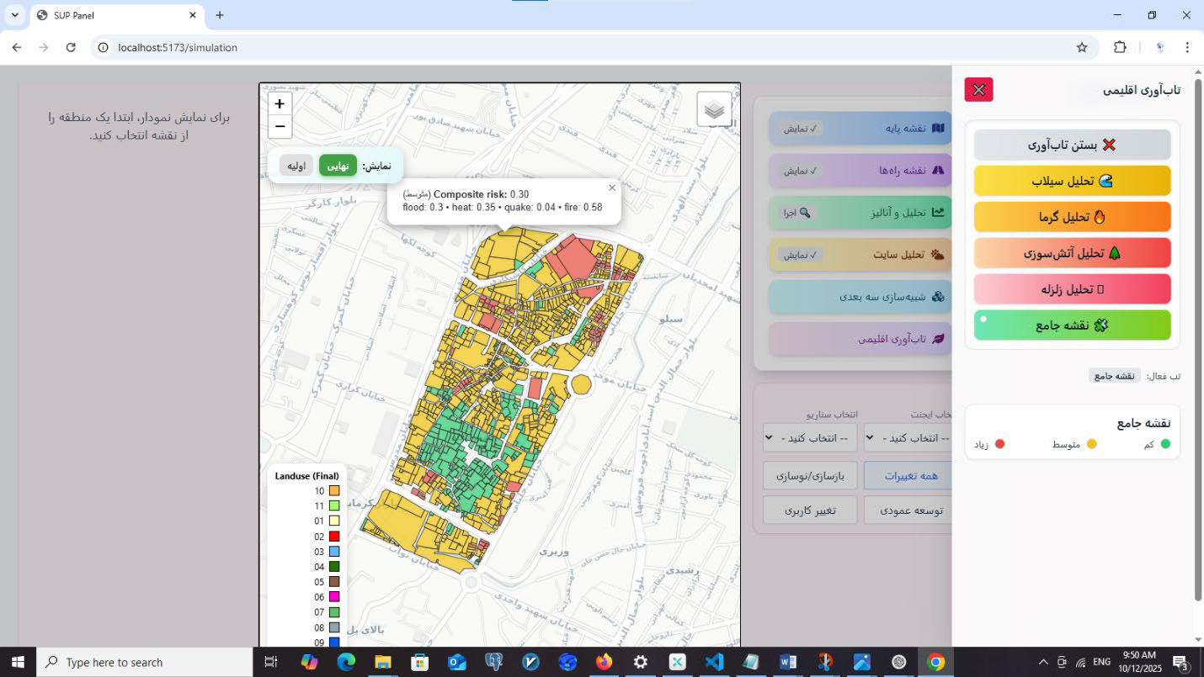Open Firefox from the taskbar
The image size is (1204, 677).
click(604, 662)
